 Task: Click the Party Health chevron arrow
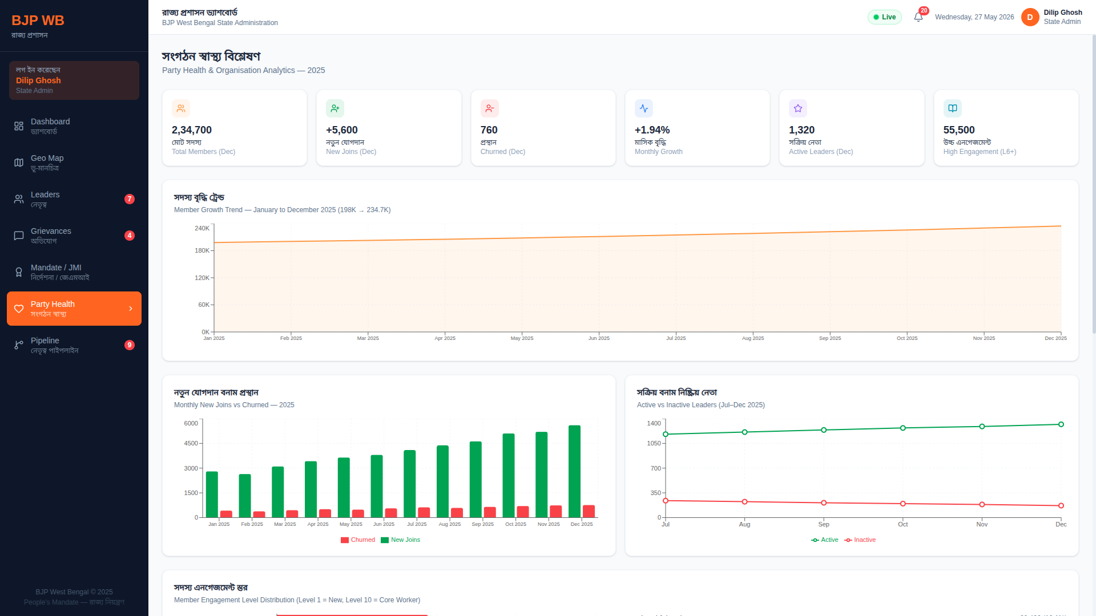[131, 309]
